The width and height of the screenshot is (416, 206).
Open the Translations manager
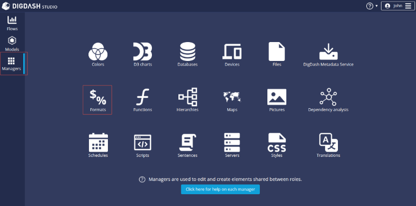(328, 144)
